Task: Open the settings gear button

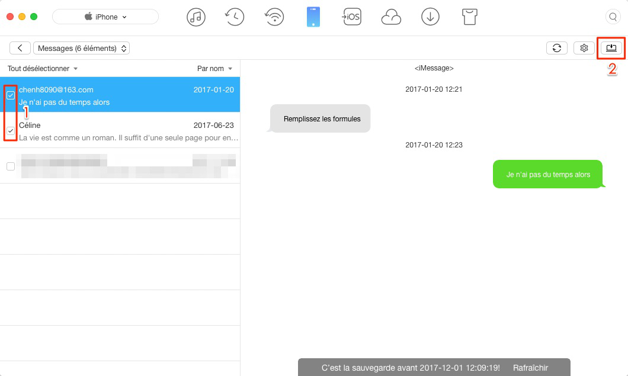Action: tap(584, 48)
